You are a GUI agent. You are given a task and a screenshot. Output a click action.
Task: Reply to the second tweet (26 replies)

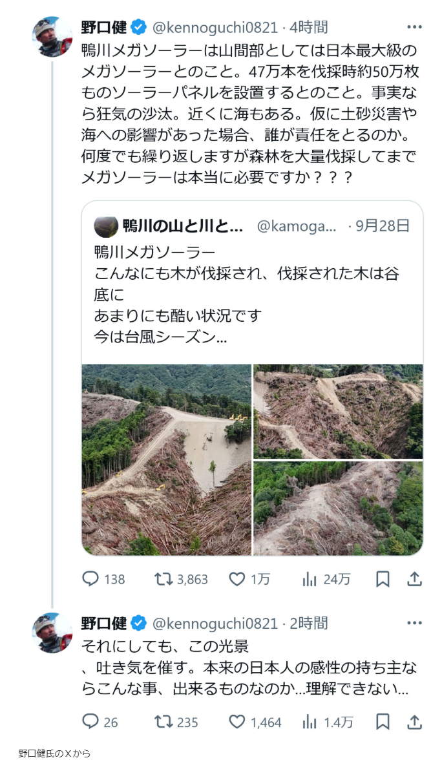90,722
